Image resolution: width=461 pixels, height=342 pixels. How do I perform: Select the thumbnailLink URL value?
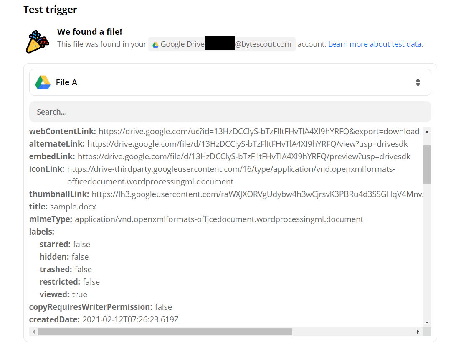point(257,194)
